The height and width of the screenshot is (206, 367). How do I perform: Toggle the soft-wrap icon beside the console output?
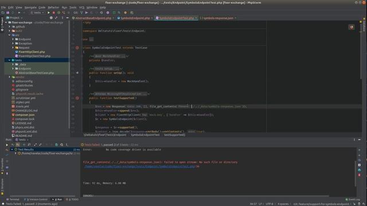(x=360, y=160)
